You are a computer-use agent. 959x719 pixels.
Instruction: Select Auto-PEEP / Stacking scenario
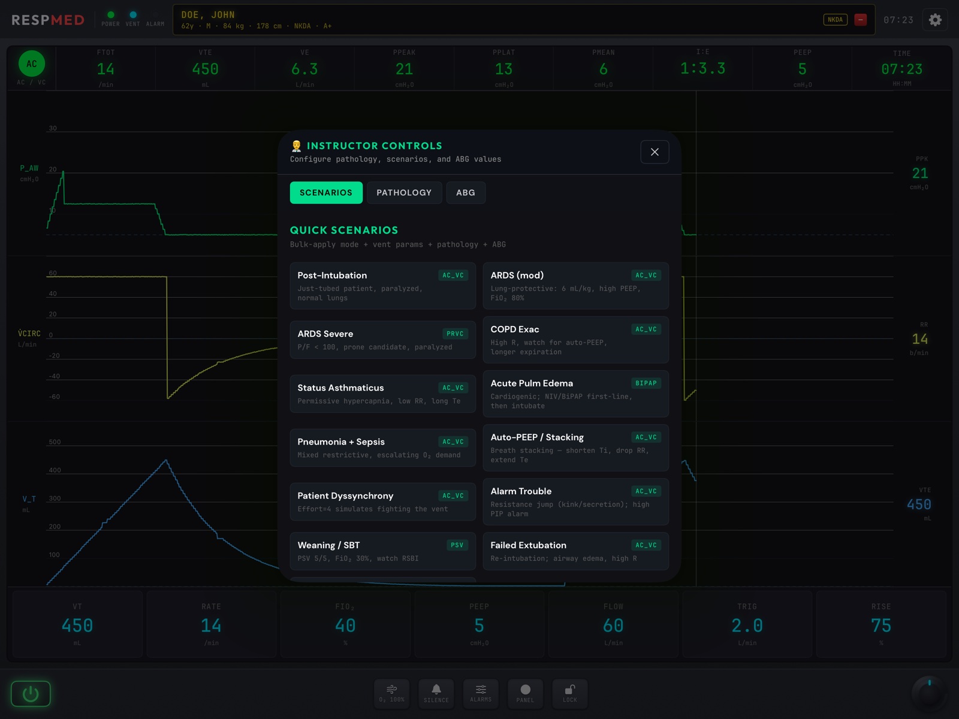pos(575,448)
